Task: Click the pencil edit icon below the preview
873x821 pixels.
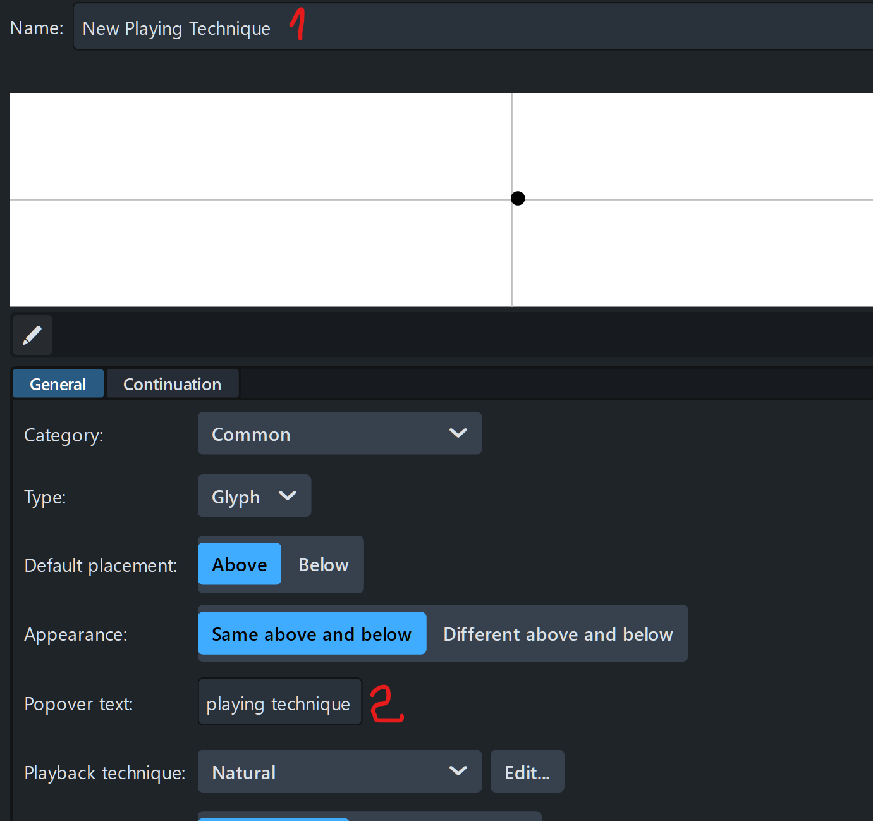Action: click(32, 335)
